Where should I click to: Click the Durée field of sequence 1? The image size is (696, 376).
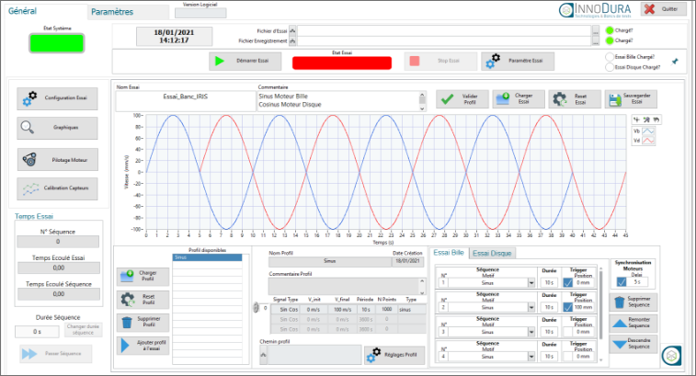[x=549, y=283]
